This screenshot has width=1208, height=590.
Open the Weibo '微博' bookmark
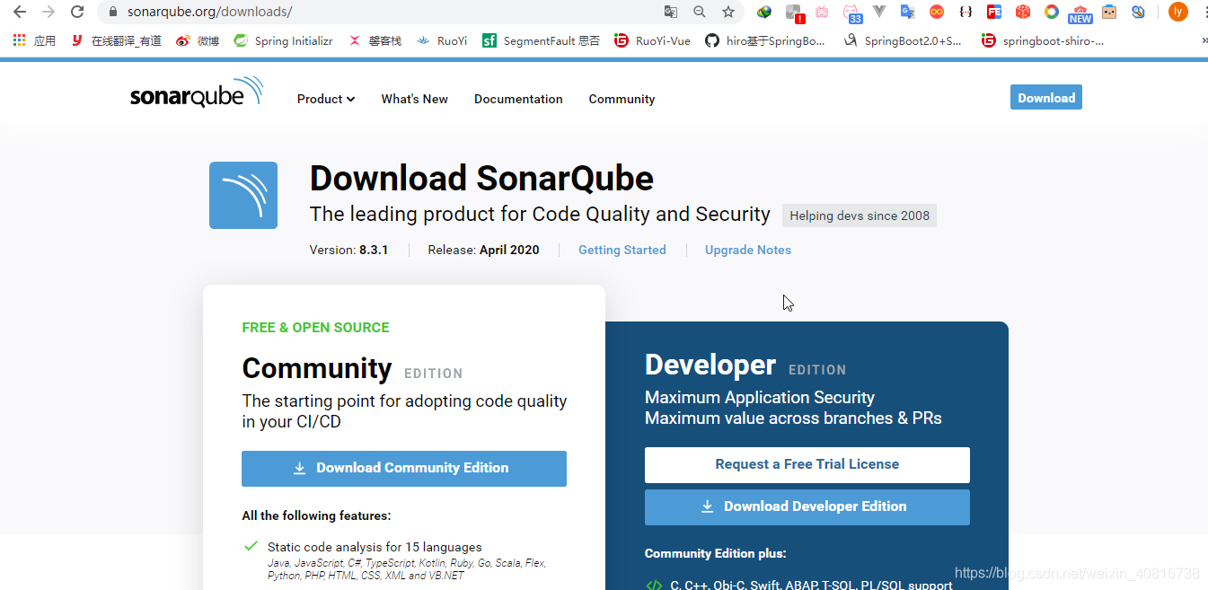click(198, 40)
